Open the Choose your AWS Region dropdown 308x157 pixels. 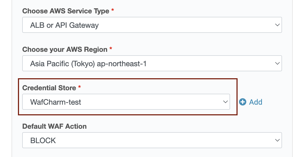[152, 63]
